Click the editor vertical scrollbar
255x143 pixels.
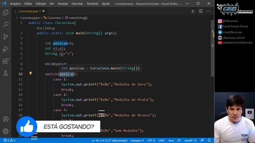212,48
